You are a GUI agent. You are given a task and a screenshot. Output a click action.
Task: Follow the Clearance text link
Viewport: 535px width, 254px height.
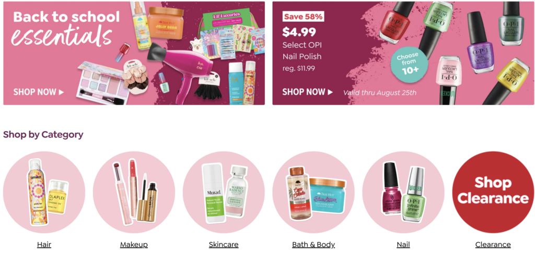(493, 245)
